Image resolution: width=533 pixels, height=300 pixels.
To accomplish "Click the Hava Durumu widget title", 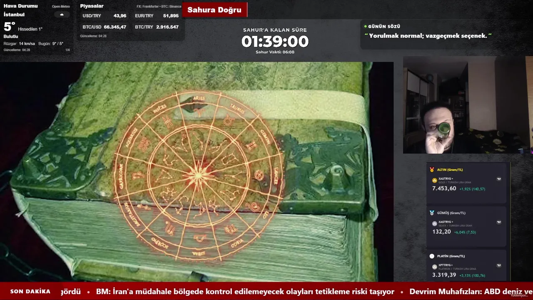I will pyautogui.click(x=20, y=6).
